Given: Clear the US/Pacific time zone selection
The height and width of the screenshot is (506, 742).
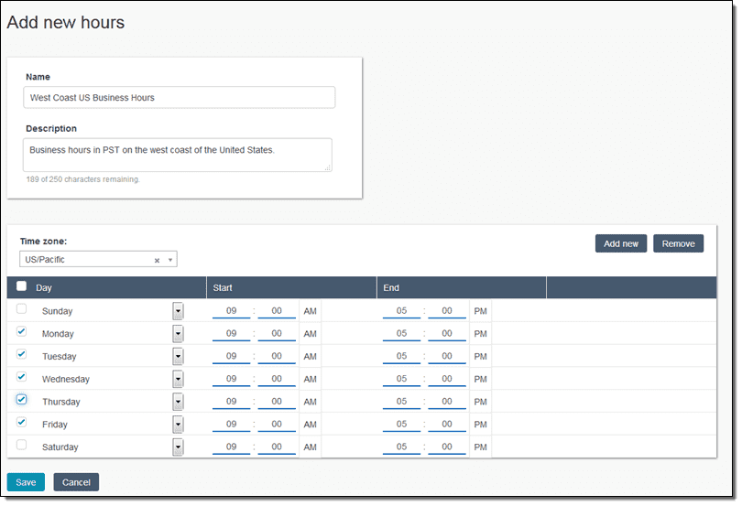Looking at the screenshot, I should coord(157,260).
